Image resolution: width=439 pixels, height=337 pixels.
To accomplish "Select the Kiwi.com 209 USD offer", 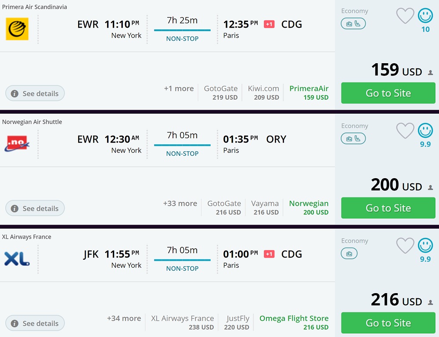I will coord(263,93).
